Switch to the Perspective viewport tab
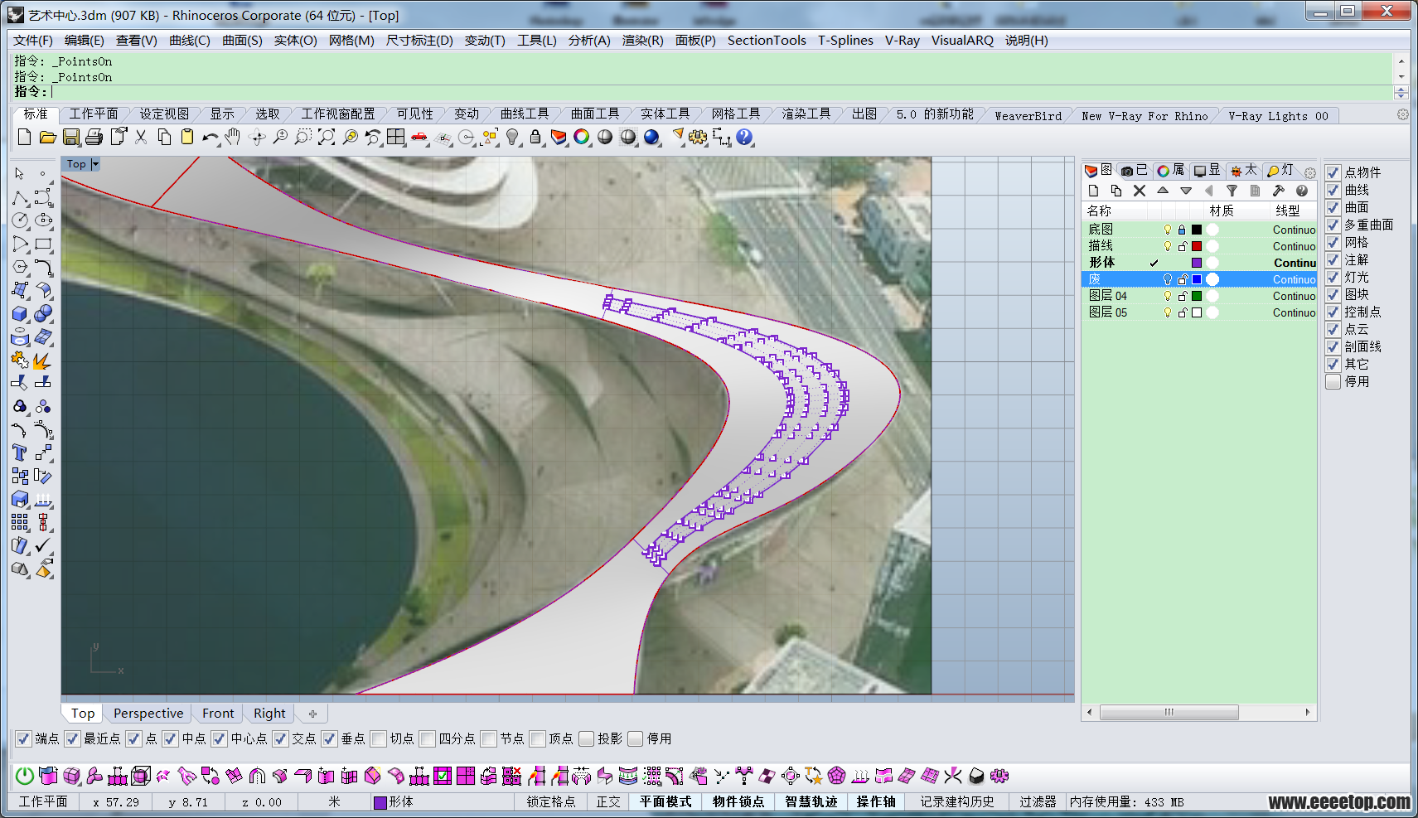This screenshot has width=1418, height=818. [148, 714]
